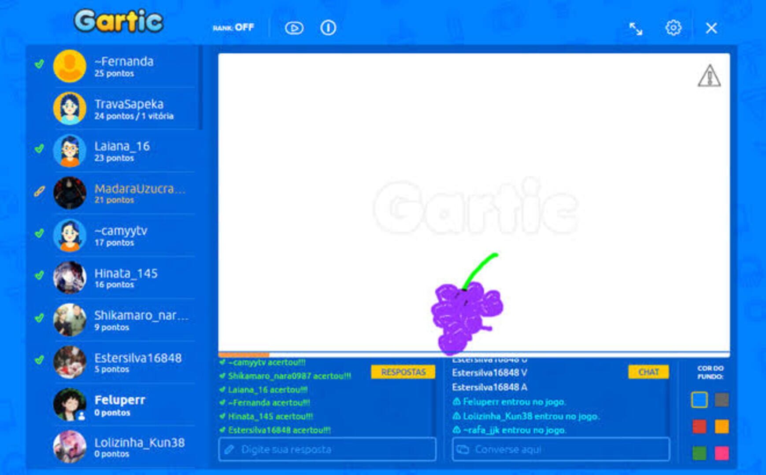Choose the red background color swatch
The height and width of the screenshot is (475, 766).
(x=699, y=426)
